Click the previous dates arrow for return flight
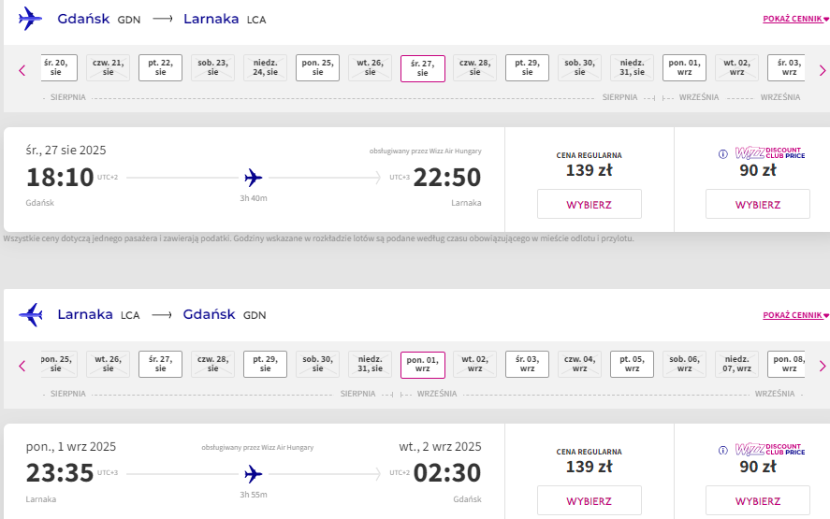Screen dimensions: 830x519 pos(22,366)
